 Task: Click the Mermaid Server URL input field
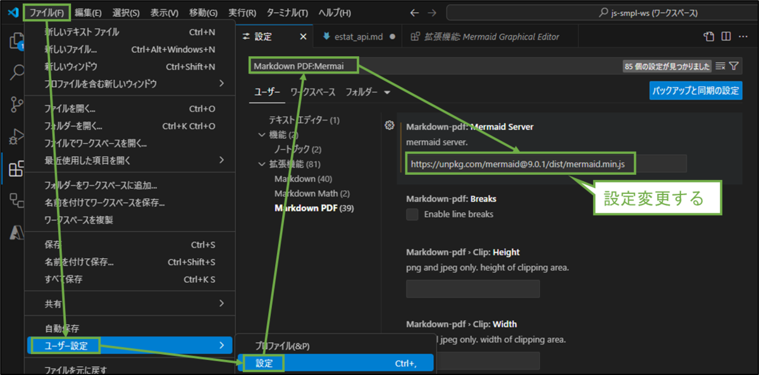pyautogui.click(x=546, y=164)
